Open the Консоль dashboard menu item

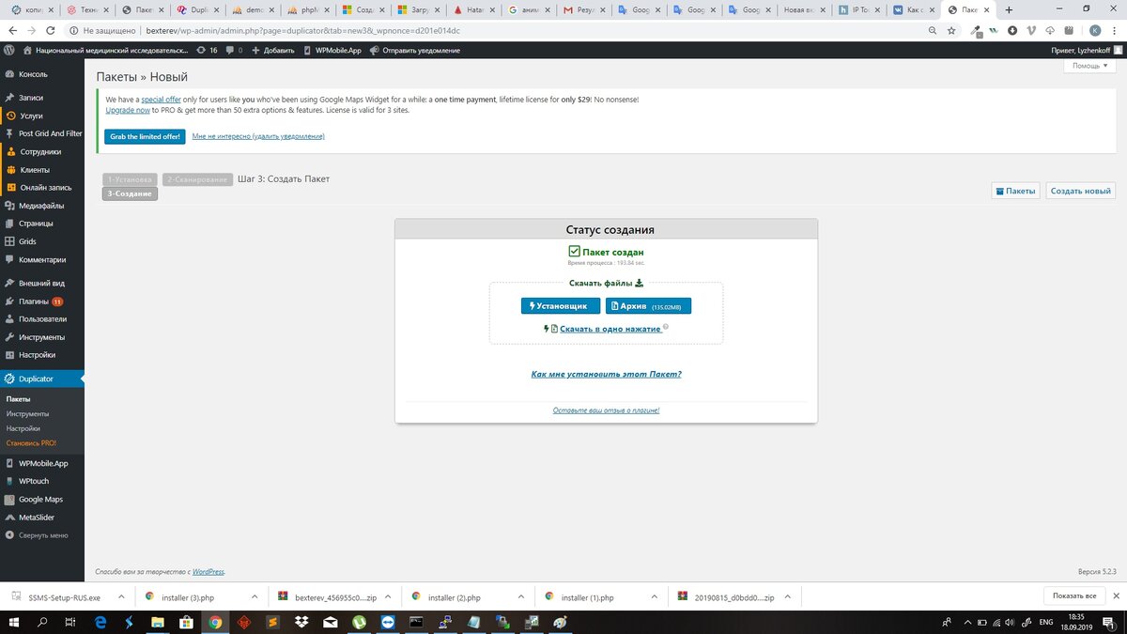pyautogui.click(x=33, y=74)
